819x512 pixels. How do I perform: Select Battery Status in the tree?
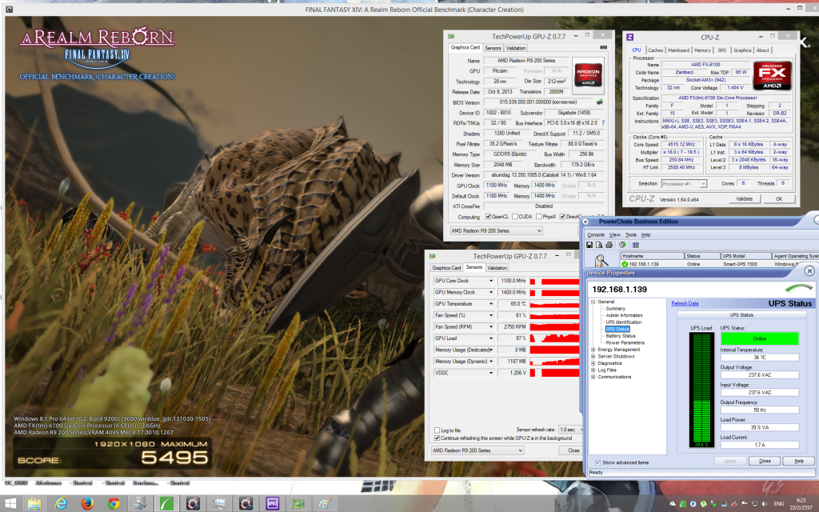[621, 336]
